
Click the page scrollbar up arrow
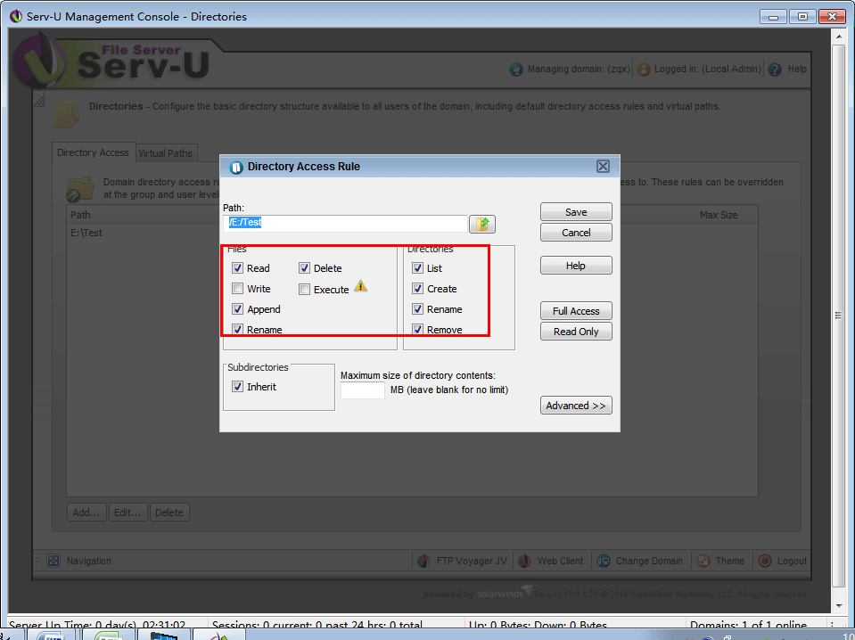coord(839,37)
